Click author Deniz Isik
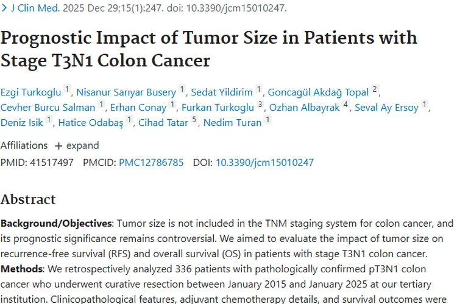Image resolution: width=457 pixels, height=304 pixels. tap(22, 123)
